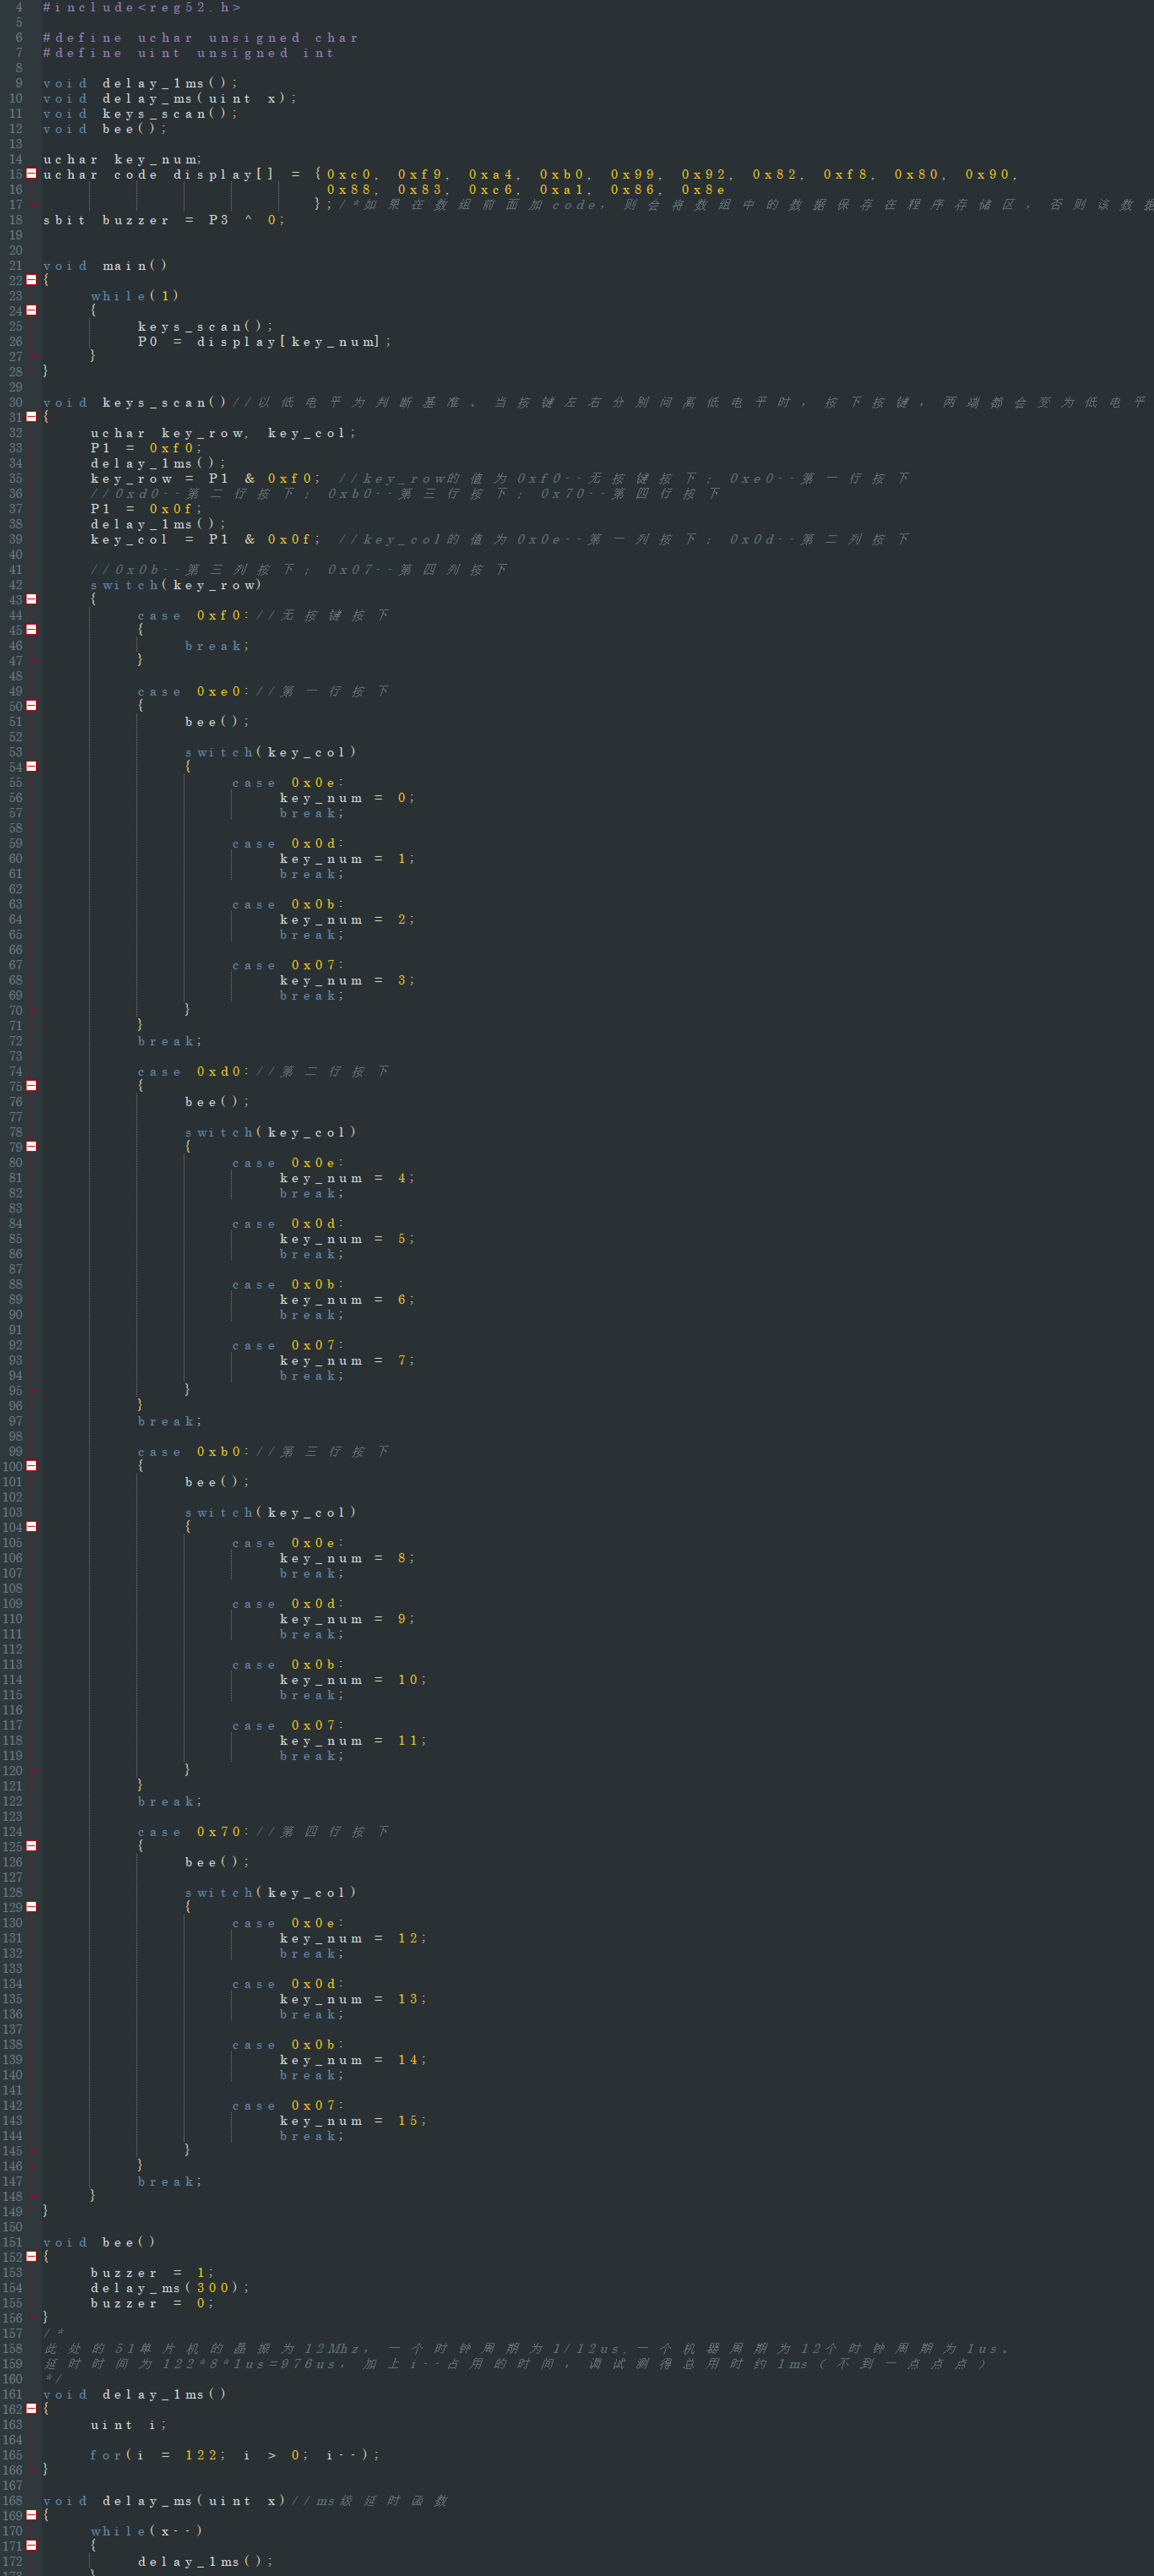This screenshot has height=2576, width=1154.
Task: Collapse the while(1) block fold at line 24
Action: pos(31,310)
